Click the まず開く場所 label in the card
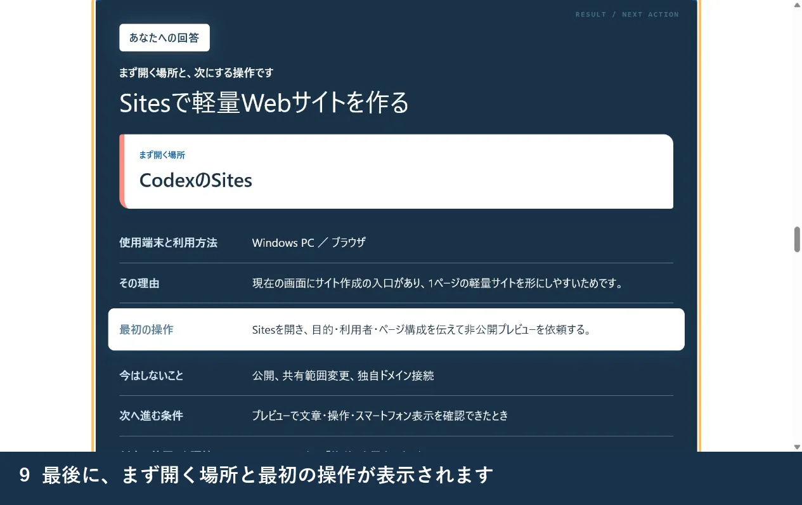The height and width of the screenshot is (505, 802). click(x=162, y=155)
